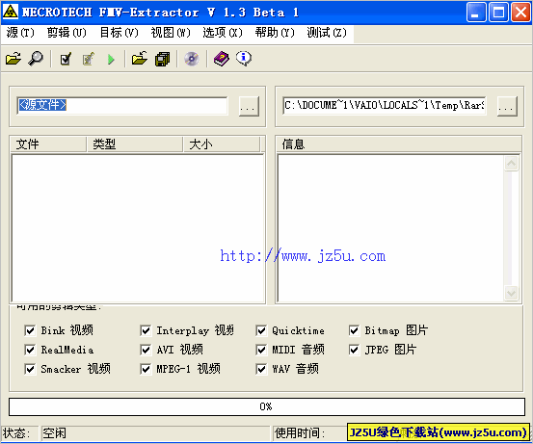Open source file folder icon in toolbar
This screenshot has width=533, height=444.
click(13, 59)
